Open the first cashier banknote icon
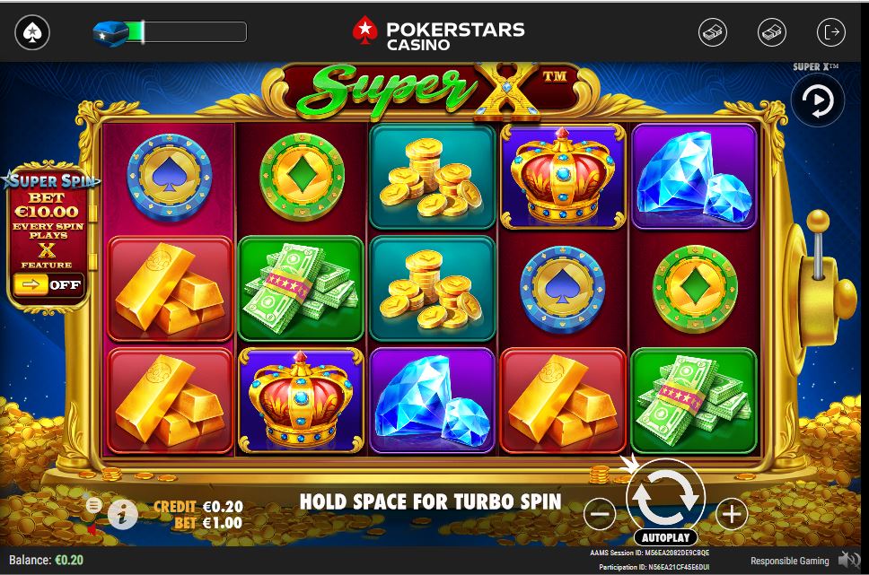Screen dimensions: 869x575 tap(713, 32)
